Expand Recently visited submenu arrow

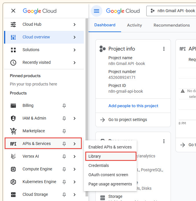tap(75, 63)
